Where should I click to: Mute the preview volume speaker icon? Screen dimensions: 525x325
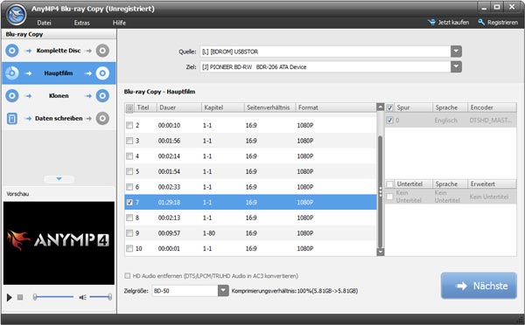tap(82, 297)
